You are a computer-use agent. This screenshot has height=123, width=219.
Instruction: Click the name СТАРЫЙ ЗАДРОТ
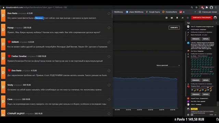point(16,113)
